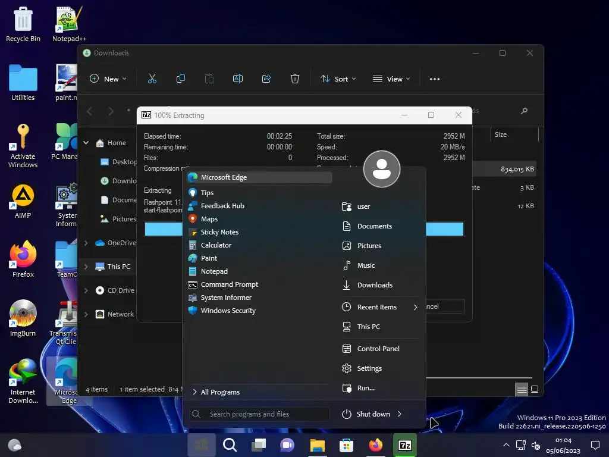Expand the CD Drive tree node
609x457 pixels.
coord(86,290)
